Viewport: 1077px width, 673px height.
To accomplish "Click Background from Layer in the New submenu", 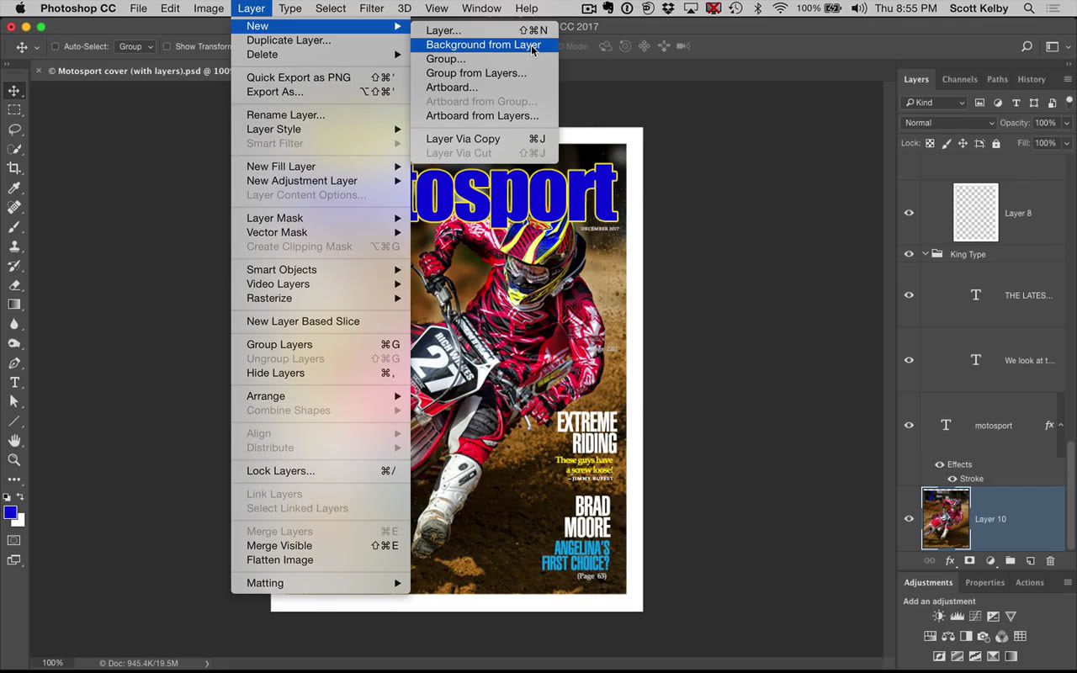I will click(x=483, y=45).
